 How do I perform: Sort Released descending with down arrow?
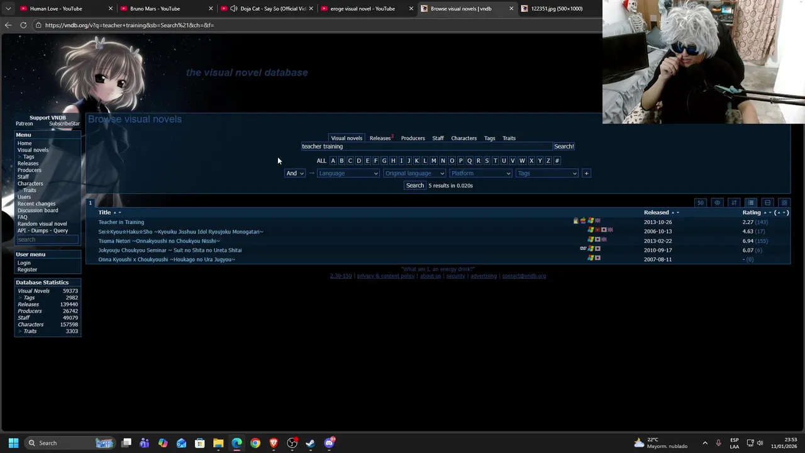(677, 213)
